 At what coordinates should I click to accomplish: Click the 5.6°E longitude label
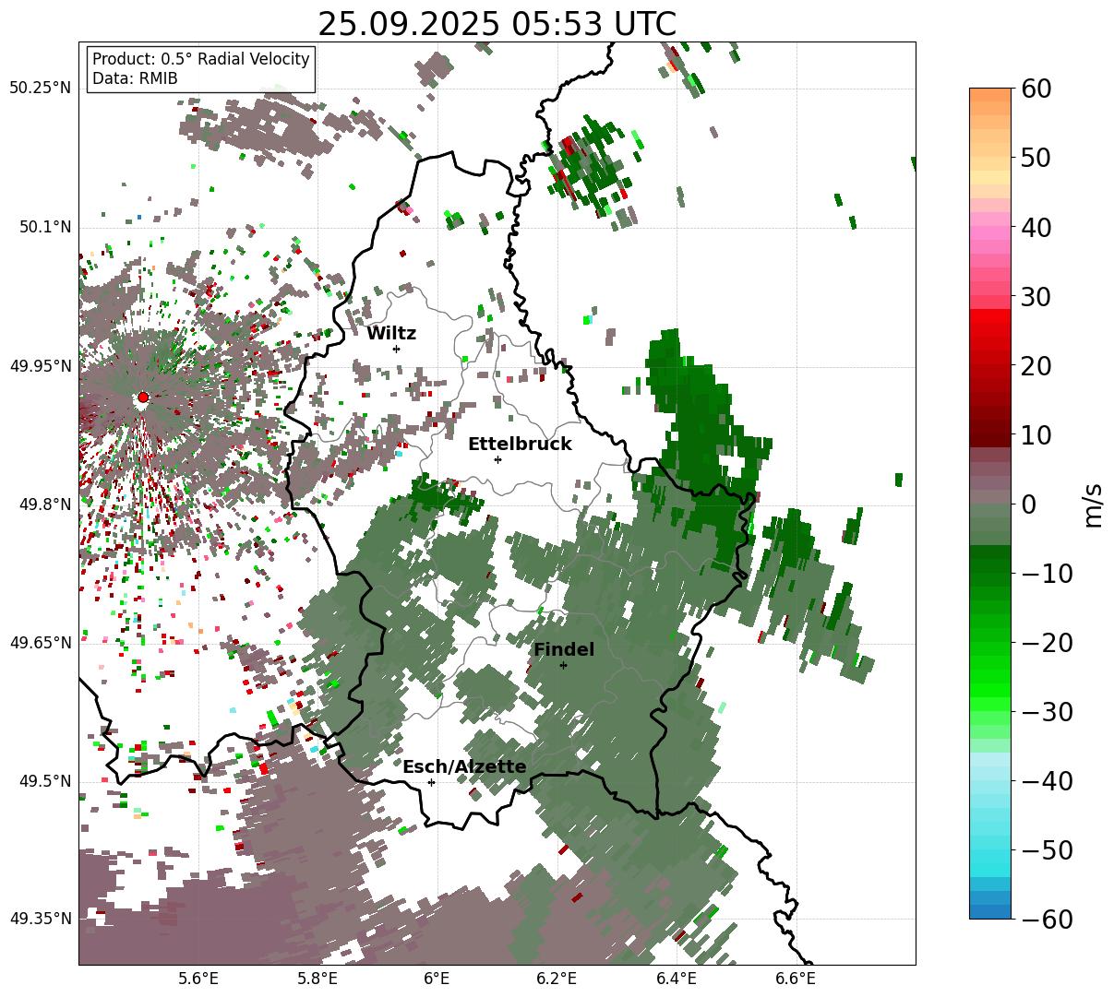(198, 979)
